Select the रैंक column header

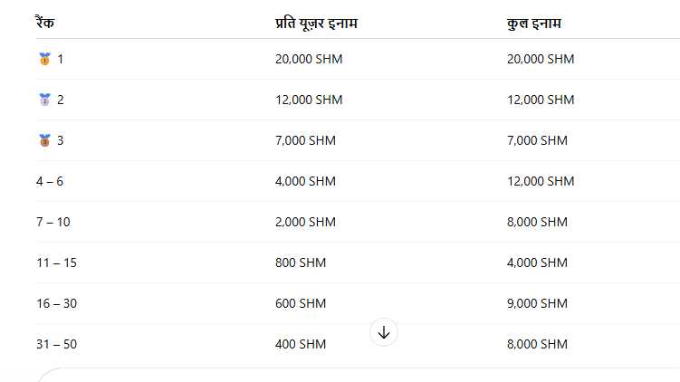click(45, 22)
